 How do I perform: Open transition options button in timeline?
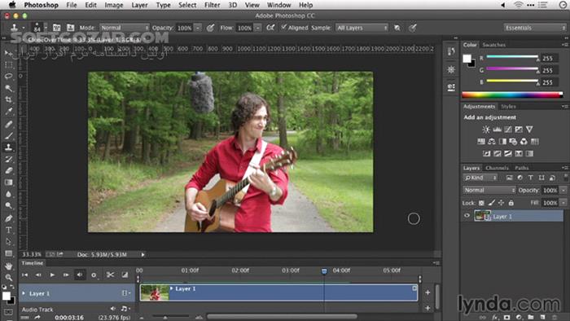[x=125, y=275]
